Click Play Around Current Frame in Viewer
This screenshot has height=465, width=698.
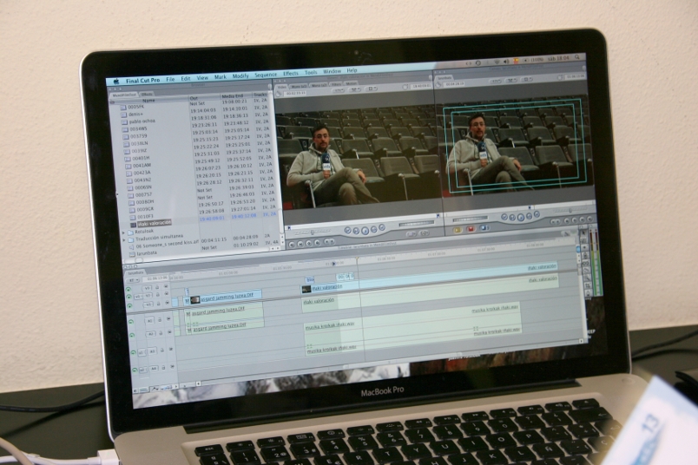tap(373, 229)
